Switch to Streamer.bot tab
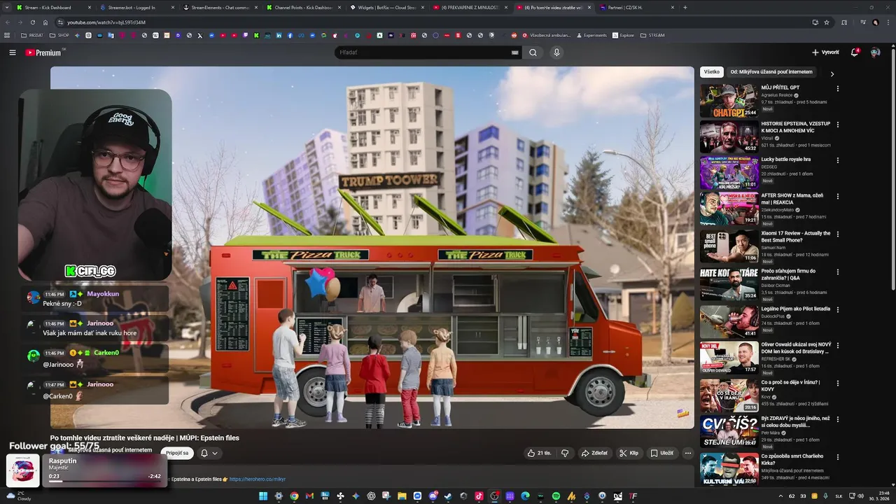896x504 pixels. coord(136,7)
